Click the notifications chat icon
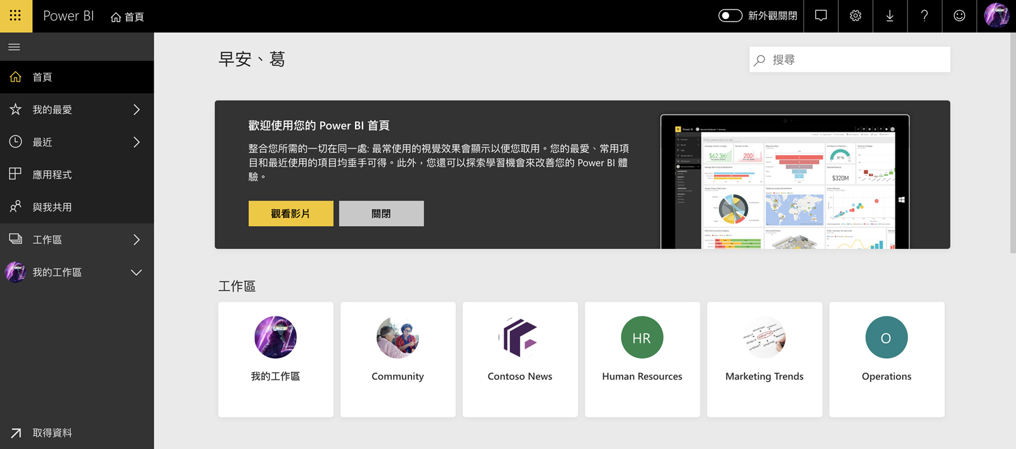The height and width of the screenshot is (449, 1016). point(821,16)
